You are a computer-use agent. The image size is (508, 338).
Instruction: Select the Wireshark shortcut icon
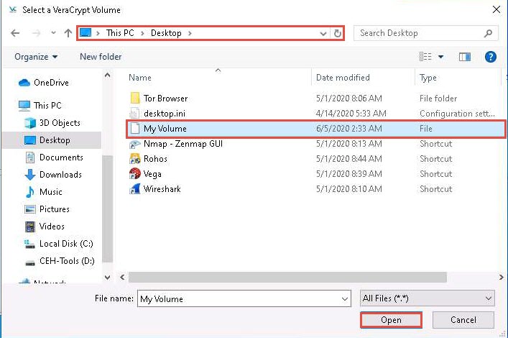[x=134, y=189]
